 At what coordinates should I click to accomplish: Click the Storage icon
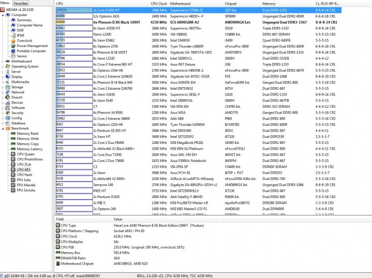(x=8, y=87)
